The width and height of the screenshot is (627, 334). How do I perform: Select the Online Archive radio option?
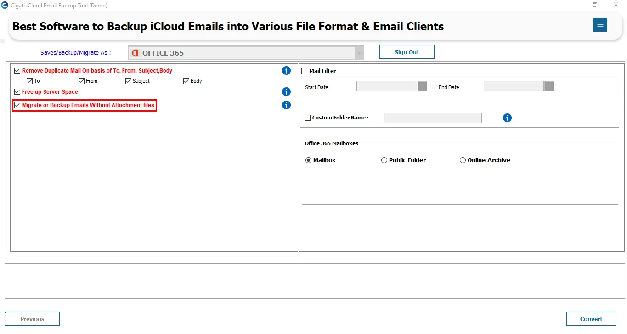click(x=463, y=160)
